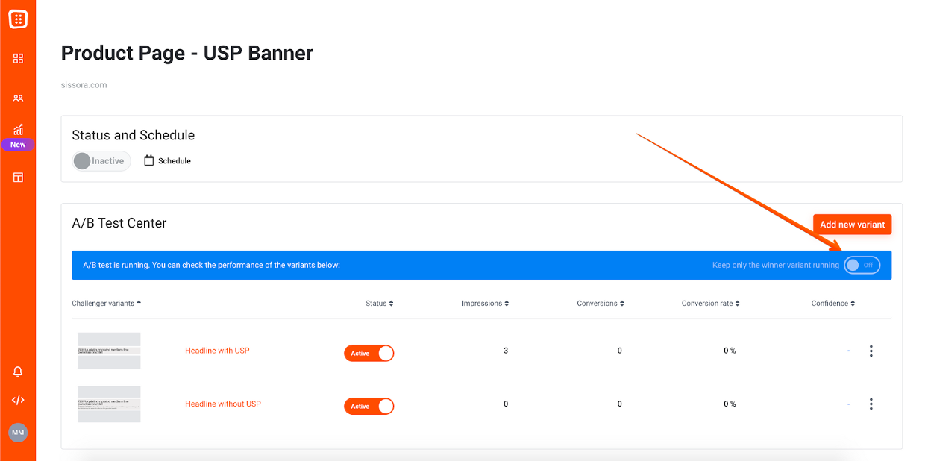Screen dimensions: 925x461
Task: Open the dashboard grid icon in sidebar
Action: pyautogui.click(x=18, y=58)
